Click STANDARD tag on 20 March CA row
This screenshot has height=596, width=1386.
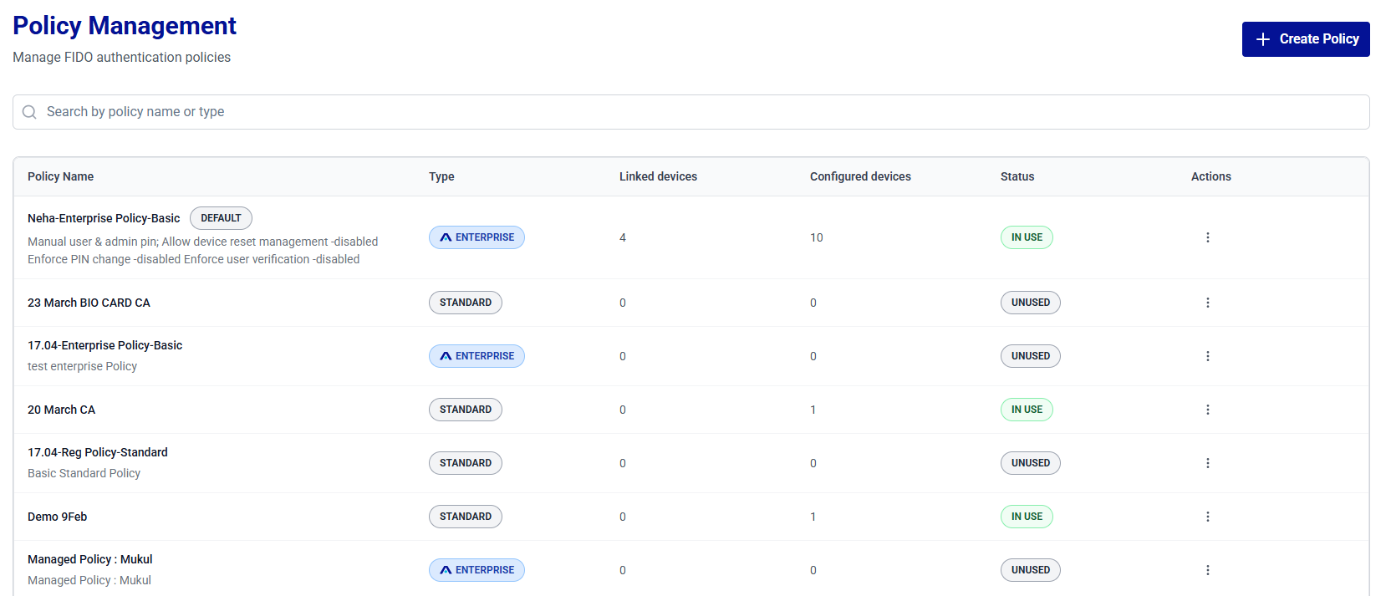coord(466,410)
